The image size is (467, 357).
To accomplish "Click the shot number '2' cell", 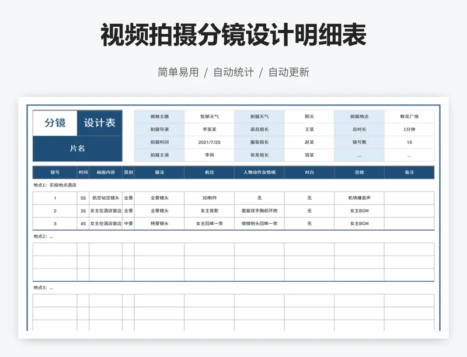I will tap(55, 211).
